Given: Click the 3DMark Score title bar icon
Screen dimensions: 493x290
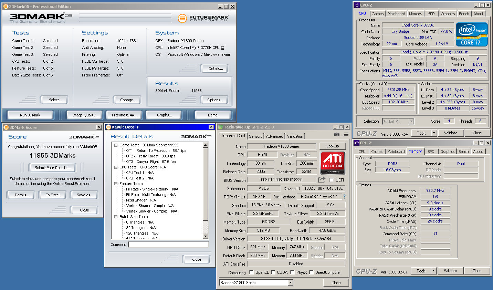Looking at the screenshot, I should [6, 127].
